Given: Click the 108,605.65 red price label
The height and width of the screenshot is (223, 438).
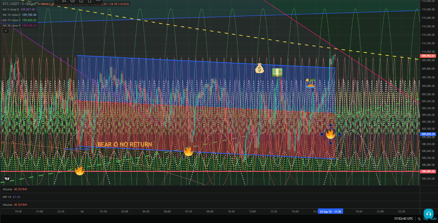Looking at the screenshot, I should tap(428, 171).
